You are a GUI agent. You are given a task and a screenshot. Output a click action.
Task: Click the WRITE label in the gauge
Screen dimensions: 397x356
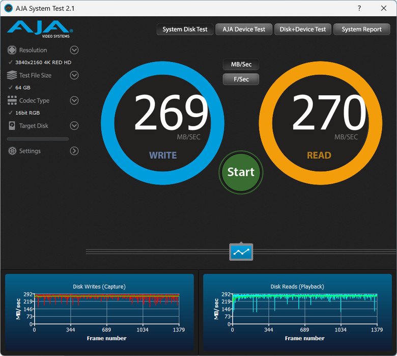click(x=163, y=155)
